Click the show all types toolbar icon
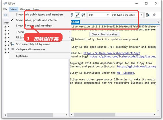Viewport: 163px width, 120px height. click(x=83, y=15)
